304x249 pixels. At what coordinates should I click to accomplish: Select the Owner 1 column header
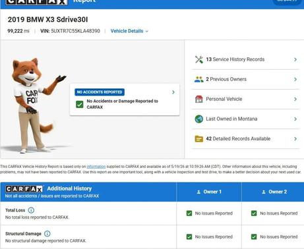209,192
